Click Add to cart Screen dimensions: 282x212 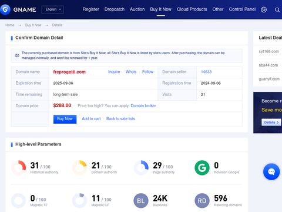(91, 119)
